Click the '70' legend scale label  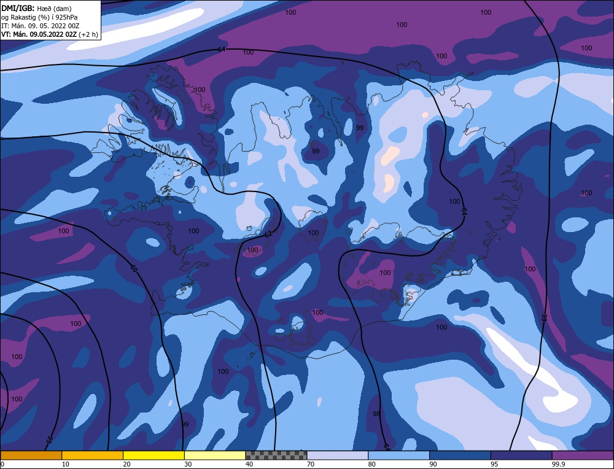[311, 464]
